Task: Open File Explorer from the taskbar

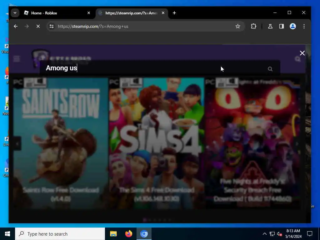Action: tap(113, 234)
